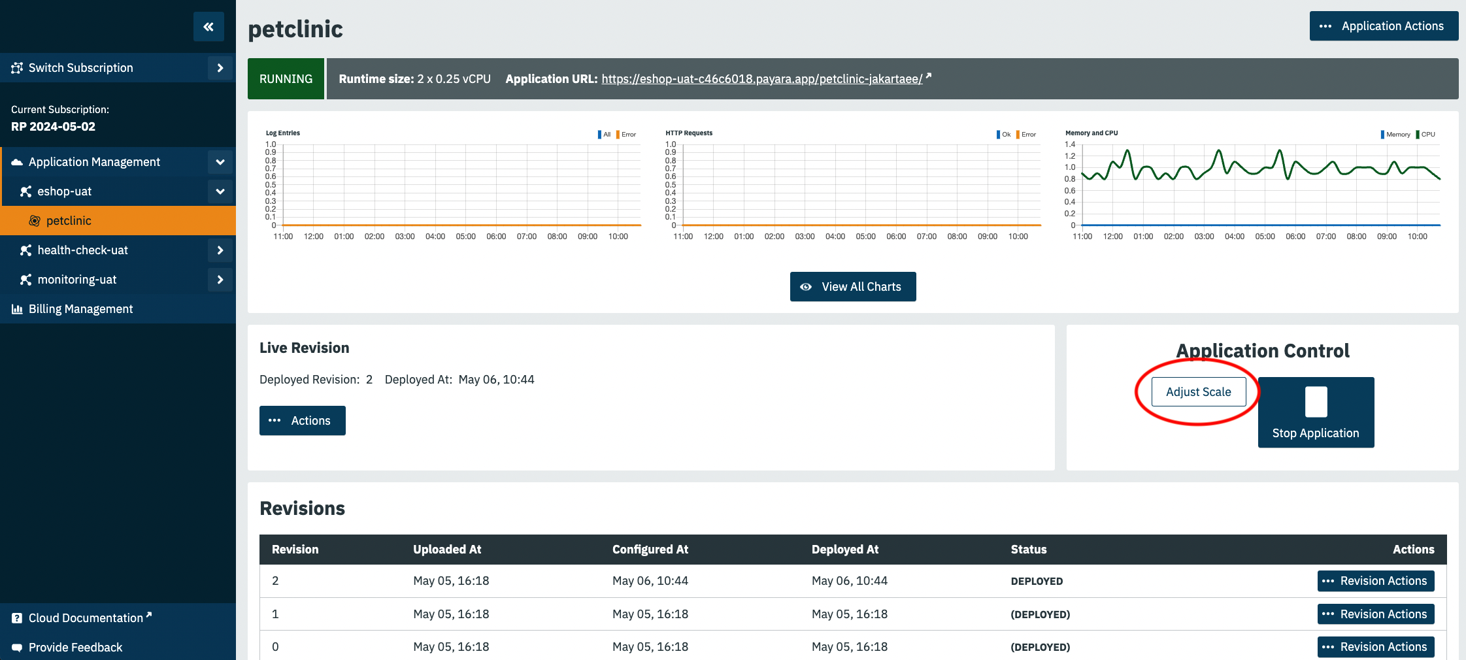Click Adjust Scale button

1199,392
